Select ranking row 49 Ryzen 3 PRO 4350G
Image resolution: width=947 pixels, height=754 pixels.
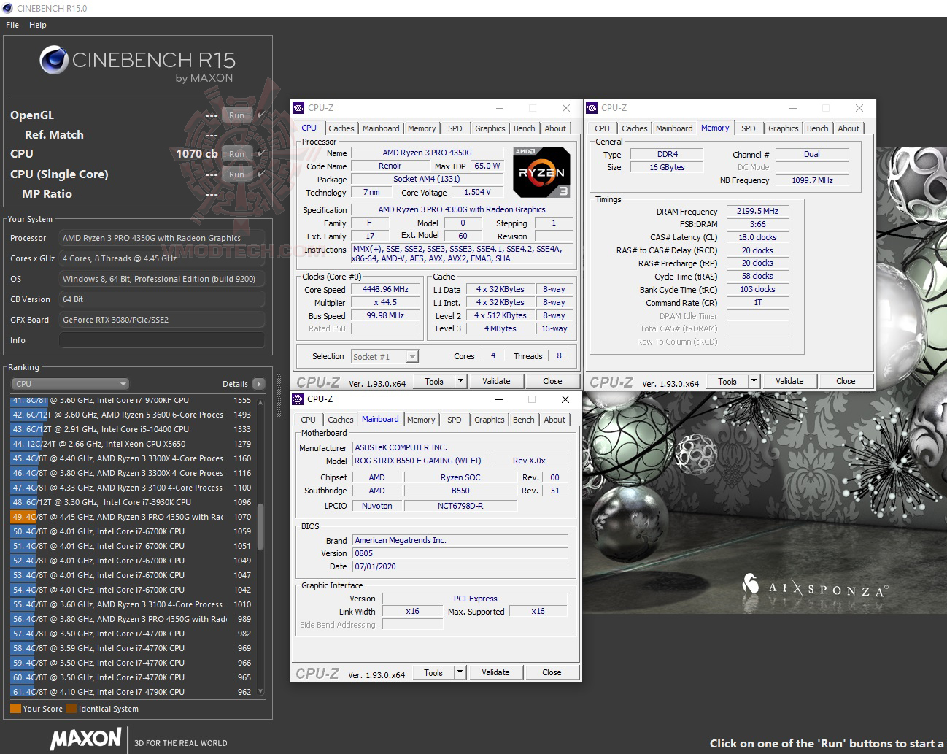tap(132, 517)
